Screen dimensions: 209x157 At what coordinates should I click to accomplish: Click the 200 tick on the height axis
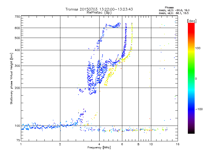(17, 88)
